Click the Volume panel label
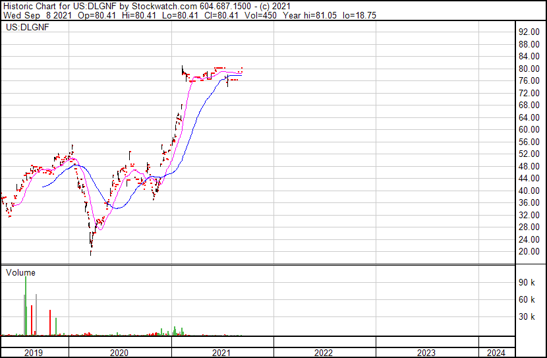 (x=20, y=272)
